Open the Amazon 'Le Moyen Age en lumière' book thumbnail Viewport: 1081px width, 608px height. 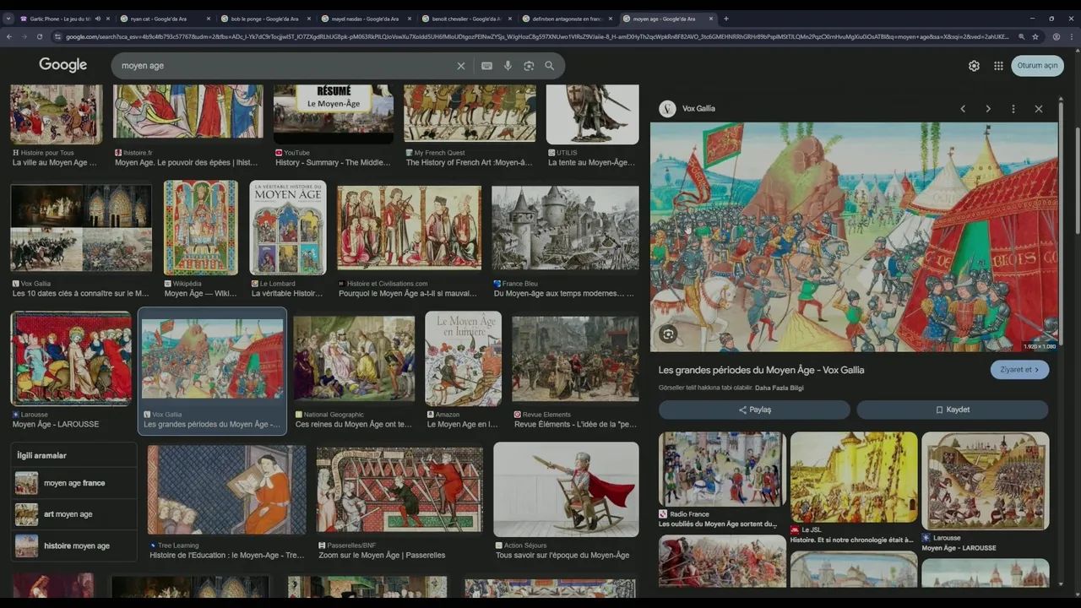coord(463,359)
